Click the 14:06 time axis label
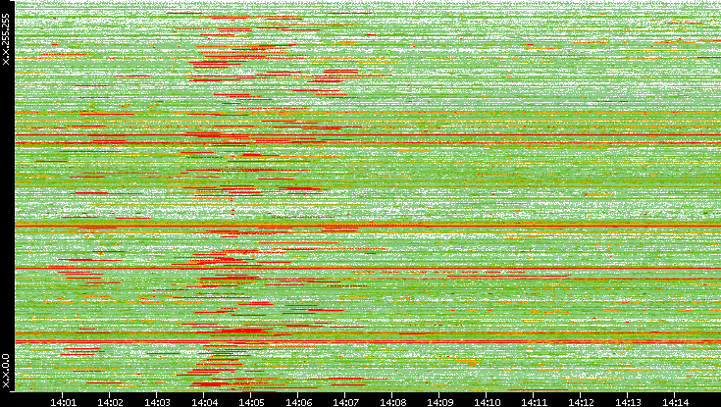This screenshot has width=721, height=407. [298, 402]
